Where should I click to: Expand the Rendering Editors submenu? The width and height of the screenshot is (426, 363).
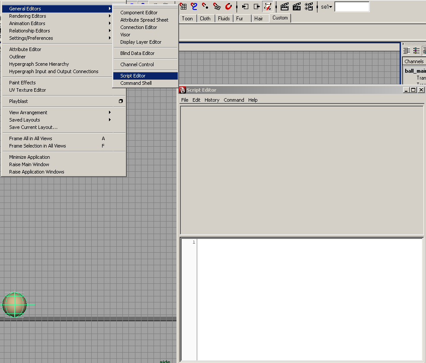tap(57, 16)
